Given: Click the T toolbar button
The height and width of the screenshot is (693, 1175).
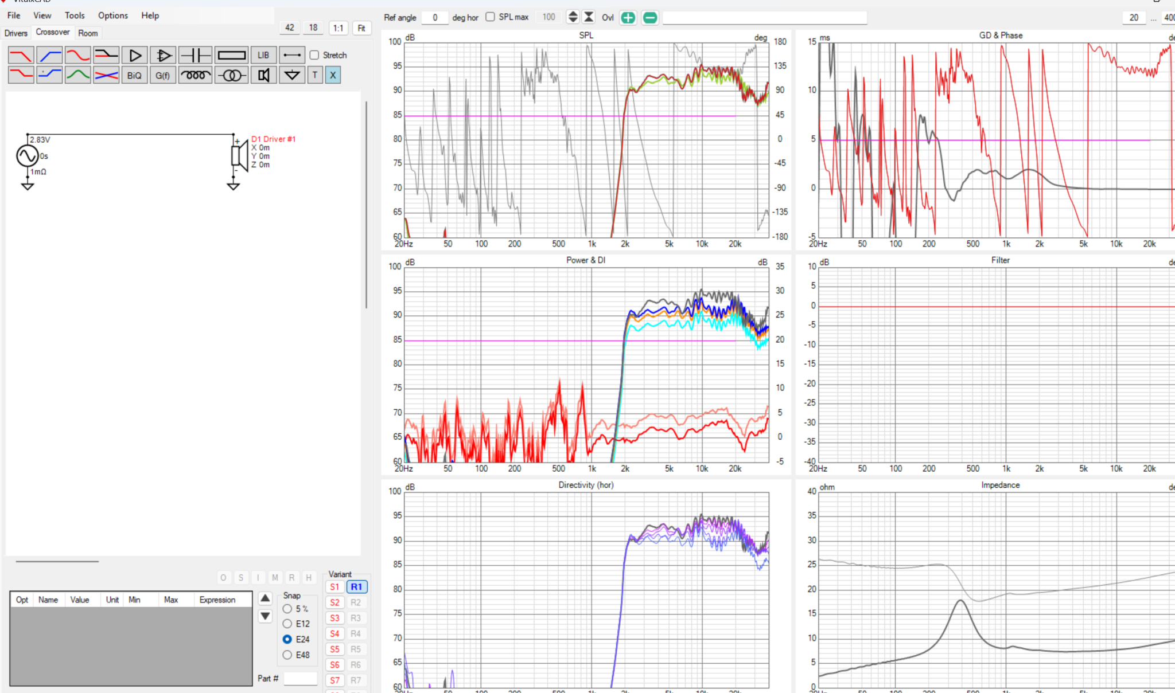Looking at the screenshot, I should click(x=315, y=75).
